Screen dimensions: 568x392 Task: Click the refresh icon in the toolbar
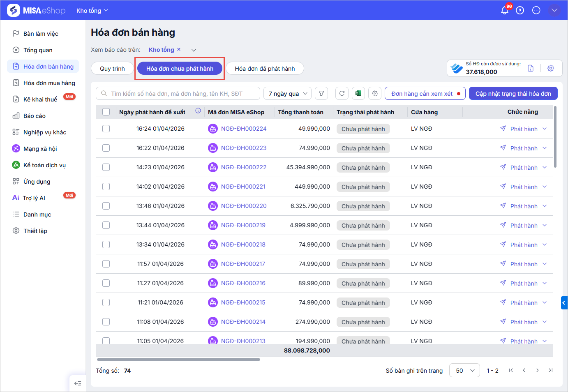342,94
